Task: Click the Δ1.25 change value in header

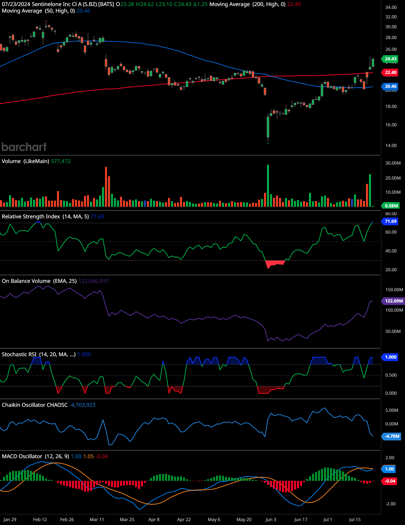Action: (200, 4)
